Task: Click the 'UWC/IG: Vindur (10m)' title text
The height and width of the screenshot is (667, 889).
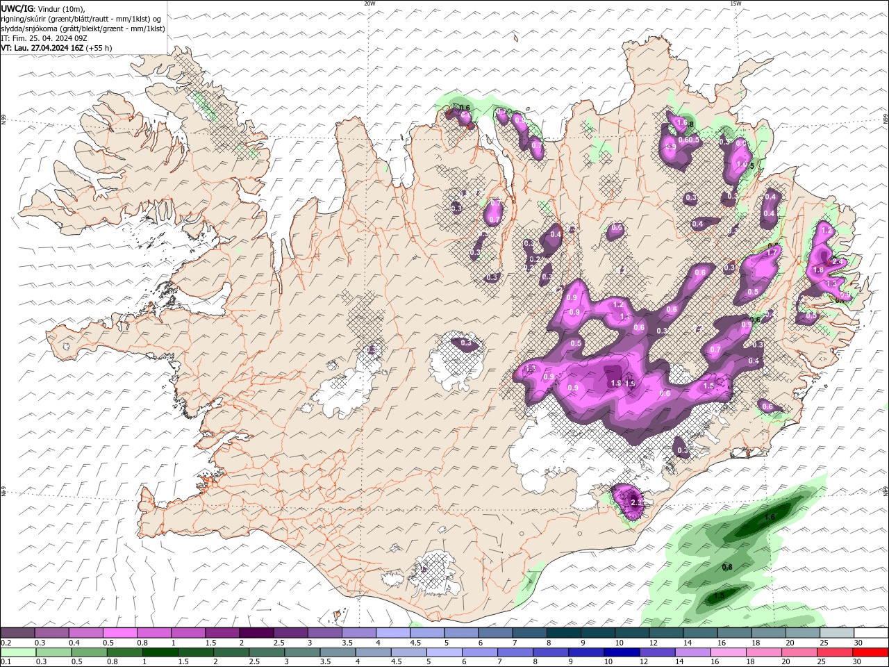Action: 43,8
